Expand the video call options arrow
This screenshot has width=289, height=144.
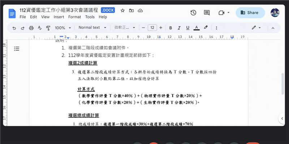tap(229, 13)
